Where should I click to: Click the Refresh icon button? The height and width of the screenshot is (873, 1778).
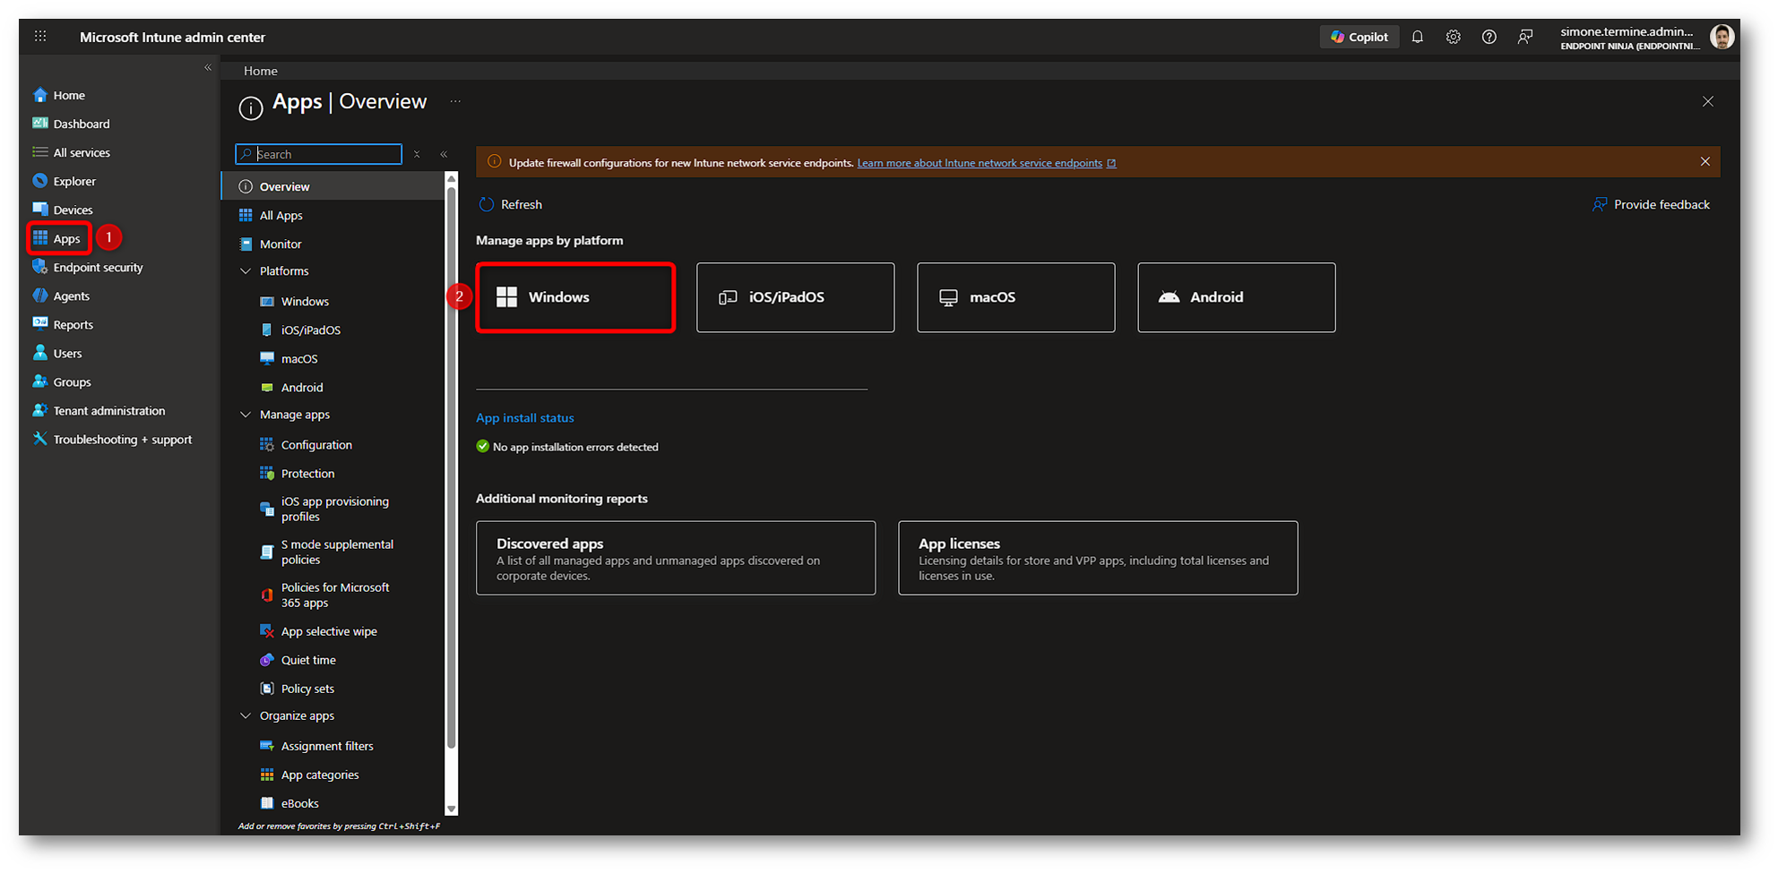[487, 204]
